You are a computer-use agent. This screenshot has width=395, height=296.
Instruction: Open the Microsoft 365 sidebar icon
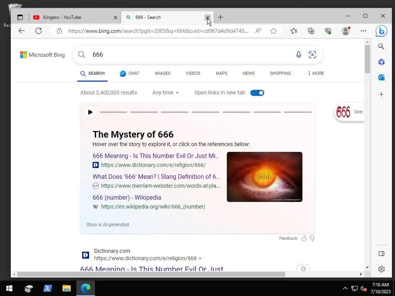point(381,62)
